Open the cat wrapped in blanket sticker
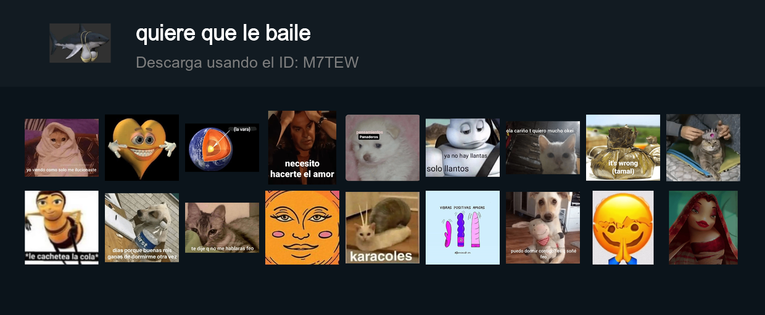Screen dimensions: 765x315 (x=62, y=148)
